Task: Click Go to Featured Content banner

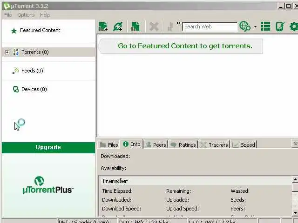Action: tap(181, 46)
